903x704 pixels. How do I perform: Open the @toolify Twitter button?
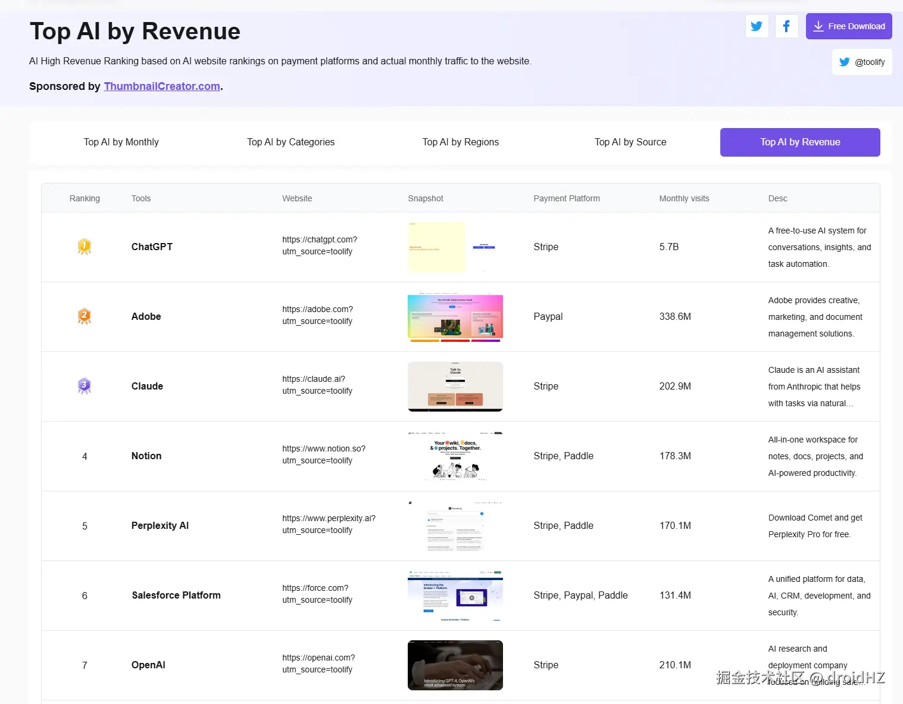coord(862,62)
